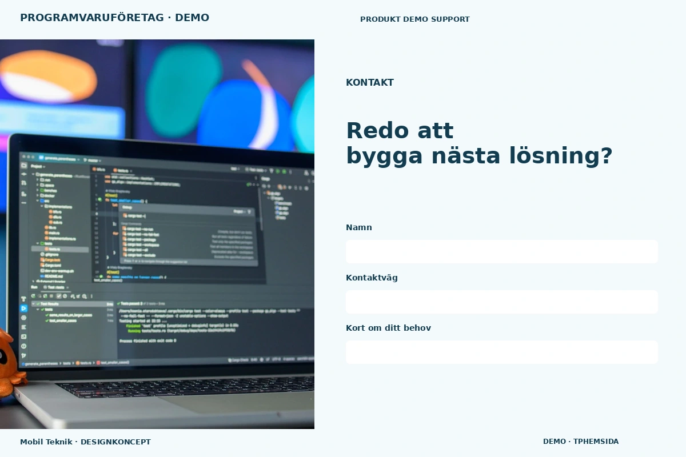Open the PRODUKT navigation link
The width and height of the screenshot is (686, 457).
pos(380,19)
